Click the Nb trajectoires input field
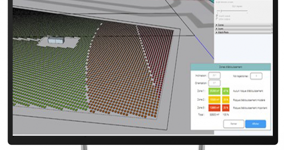 point(256,76)
